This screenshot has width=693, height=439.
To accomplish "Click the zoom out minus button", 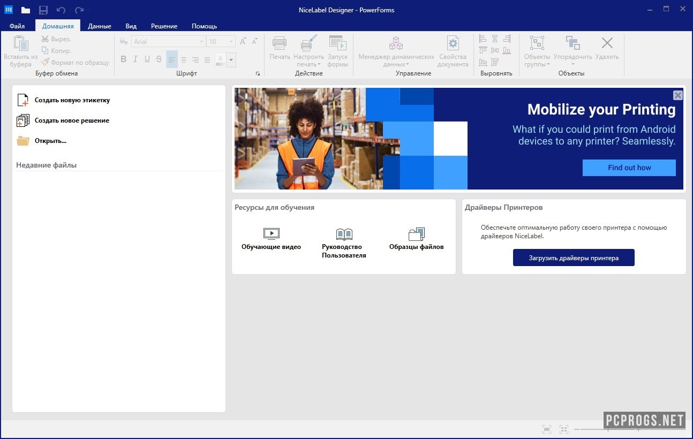I will coord(577,429).
